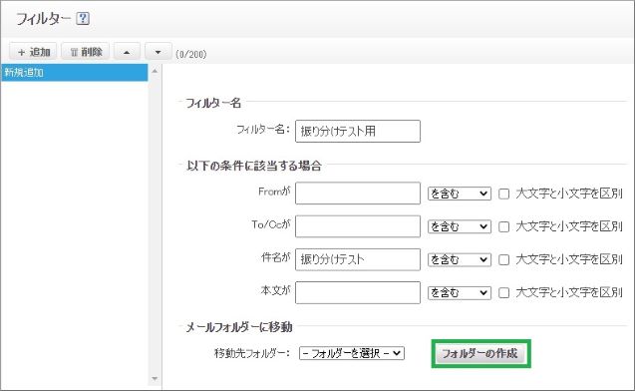This screenshot has width=635, height=391.
Task: Focus the 件名が input field
Action: pos(358,259)
